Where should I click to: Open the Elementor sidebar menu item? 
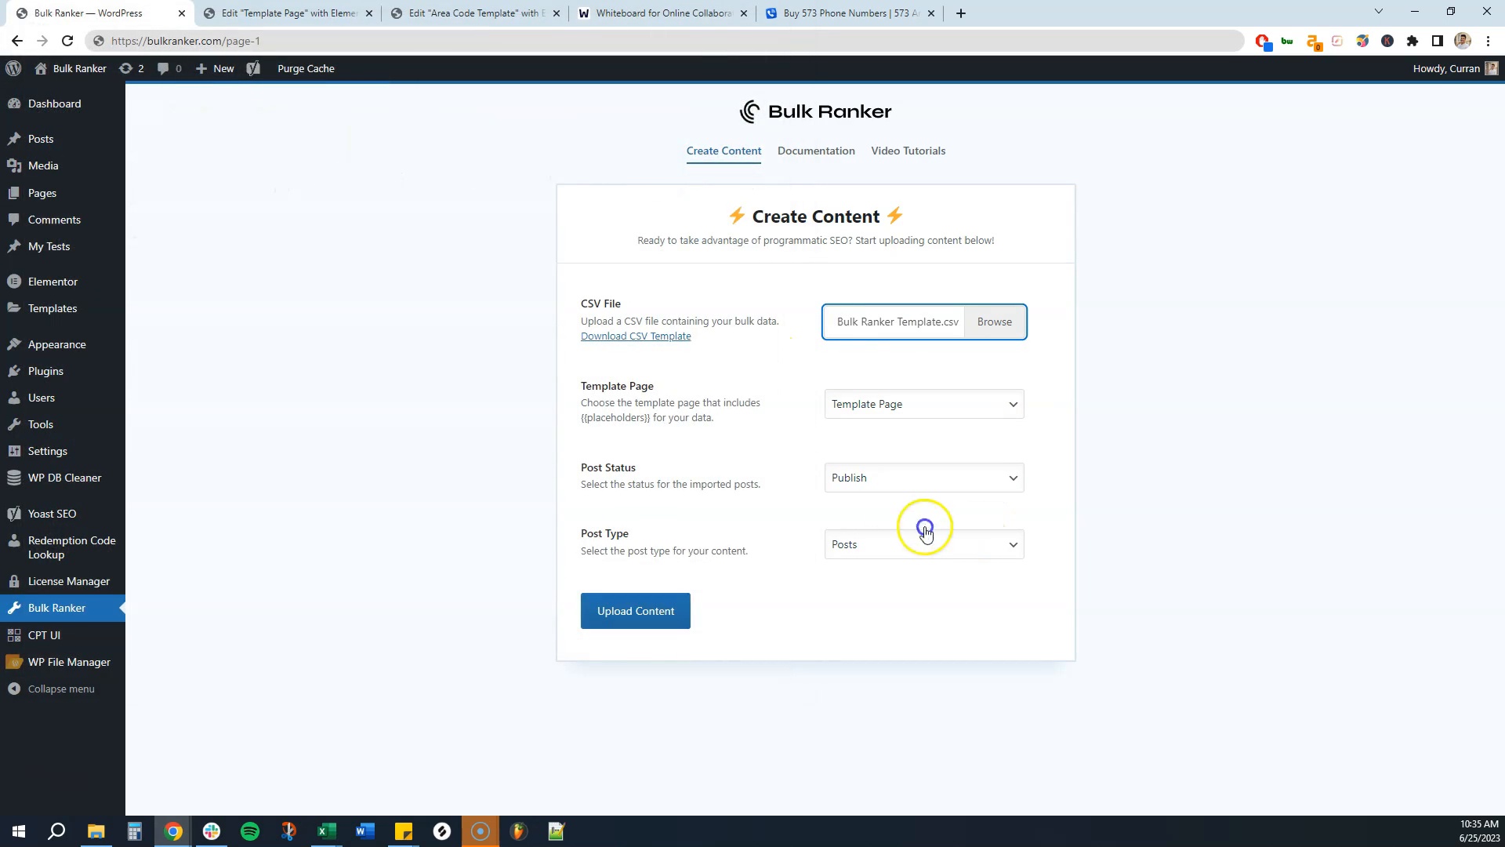coord(53,282)
